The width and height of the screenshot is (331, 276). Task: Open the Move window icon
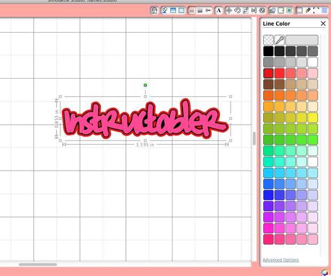pyautogui.click(x=229, y=10)
